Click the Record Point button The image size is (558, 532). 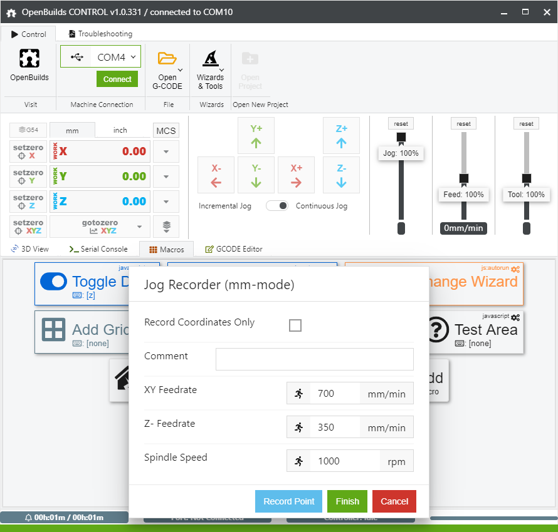click(288, 501)
